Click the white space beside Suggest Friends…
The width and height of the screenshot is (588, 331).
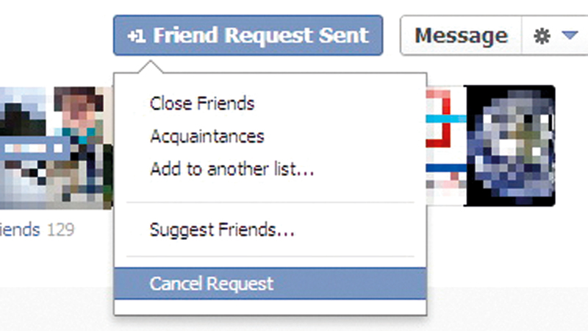pos(360,230)
